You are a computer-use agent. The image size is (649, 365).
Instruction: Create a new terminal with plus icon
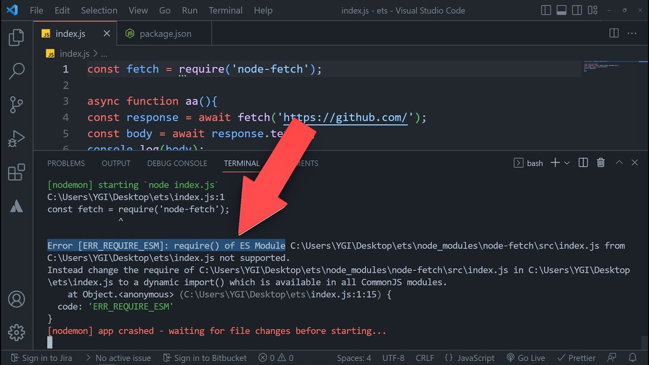pos(555,163)
